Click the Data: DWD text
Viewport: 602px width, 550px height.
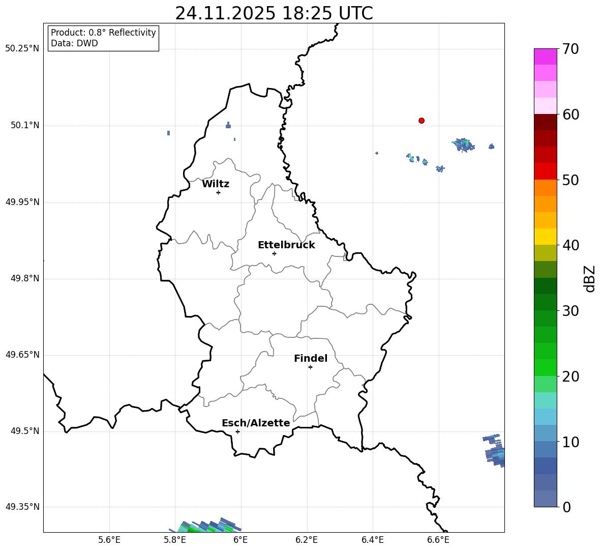[x=74, y=43]
